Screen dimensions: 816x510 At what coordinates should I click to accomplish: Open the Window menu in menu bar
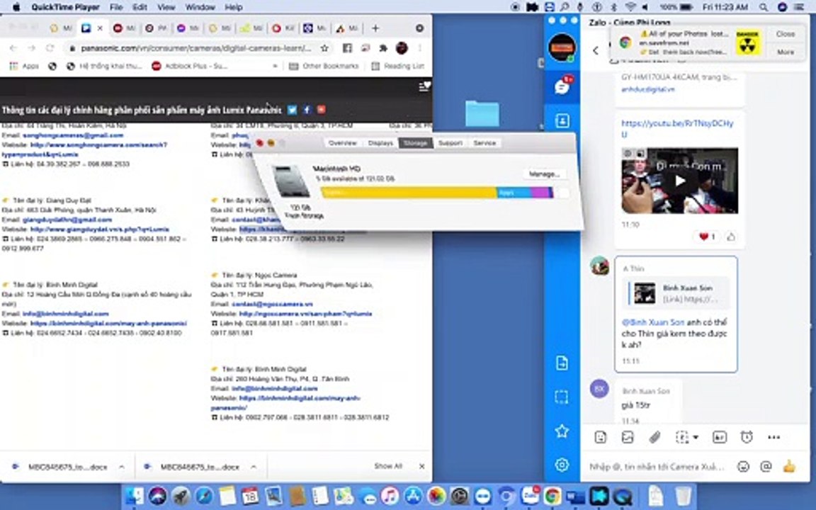pyautogui.click(x=200, y=7)
